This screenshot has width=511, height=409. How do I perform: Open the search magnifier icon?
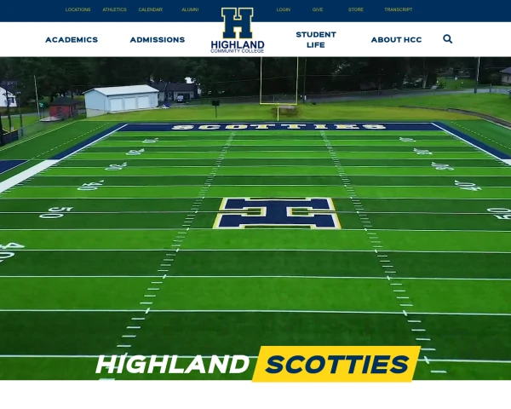point(447,39)
